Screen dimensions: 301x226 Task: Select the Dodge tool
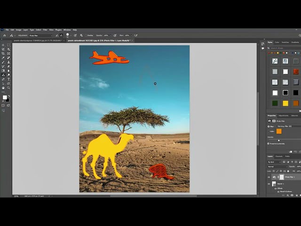pos(8,75)
